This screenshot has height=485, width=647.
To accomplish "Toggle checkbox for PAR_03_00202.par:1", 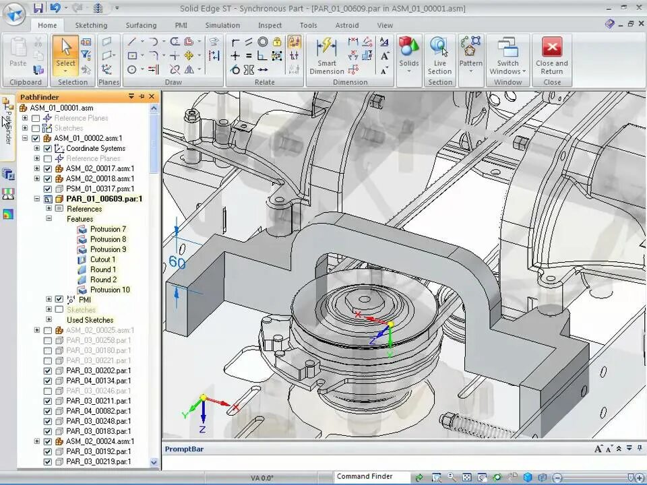I will point(47,370).
